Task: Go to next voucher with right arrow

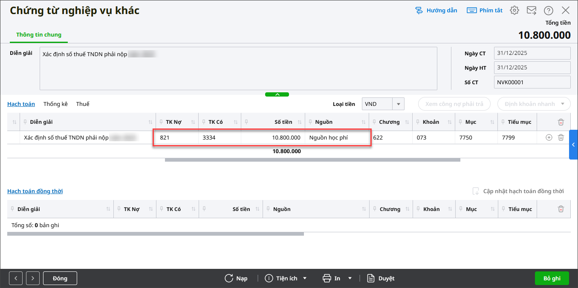Action: click(33, 278)
